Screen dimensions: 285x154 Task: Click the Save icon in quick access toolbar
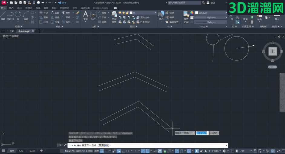click(20, 2)
